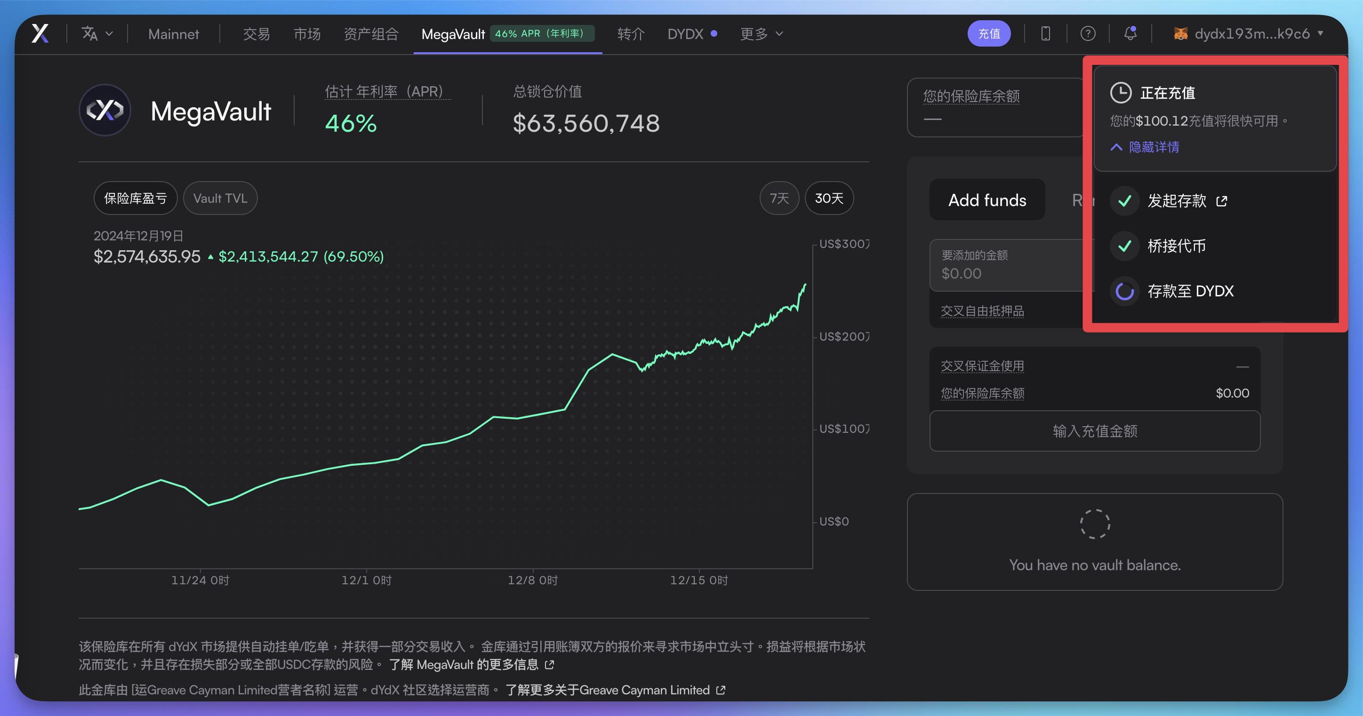Click the 存款至 DYDX step label
Image resolution: width=1363 pixels, height=716 pixels.
(x=1191, y=291)
